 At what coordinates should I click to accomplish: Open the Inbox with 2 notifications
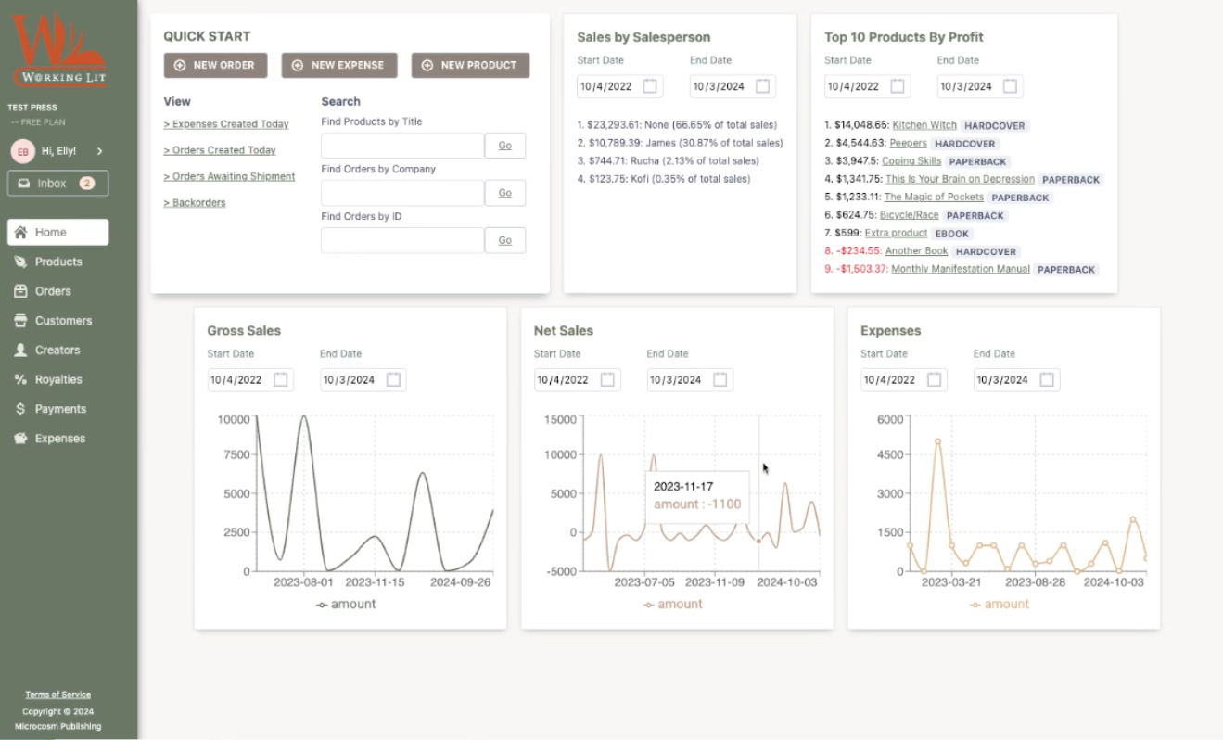coord(57,184)
